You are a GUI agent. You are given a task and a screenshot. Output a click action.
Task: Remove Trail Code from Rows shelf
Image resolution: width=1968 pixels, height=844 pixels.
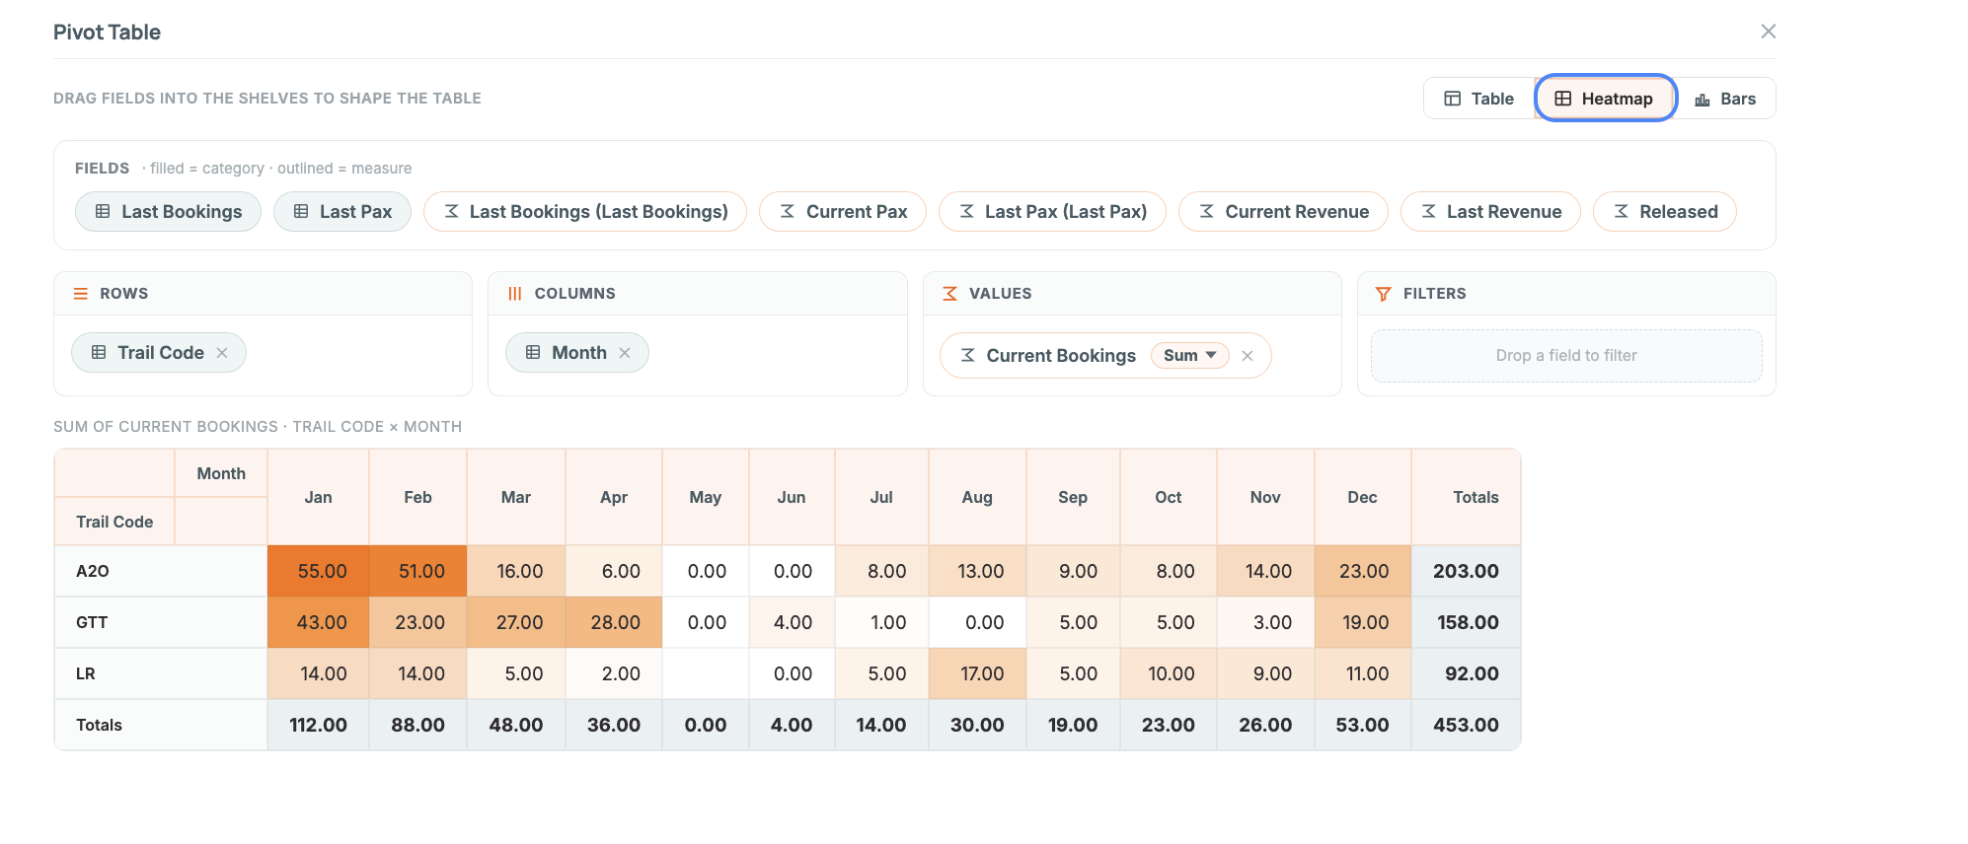(222, 353)
